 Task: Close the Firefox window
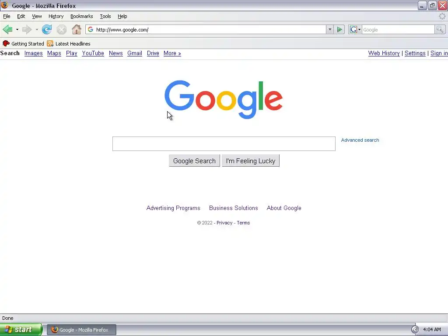click(x=443, y=5)
